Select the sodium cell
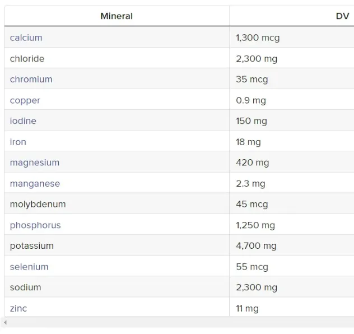 tap(25, 287)
